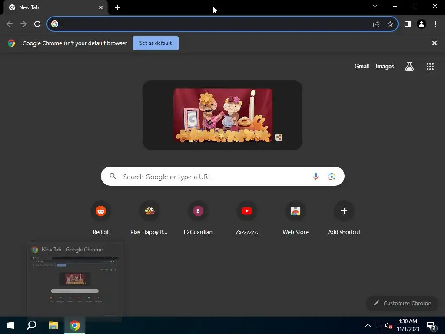Click Set as default button
The height and width of the screenshot is (334, 445).
tap(156, 43)
